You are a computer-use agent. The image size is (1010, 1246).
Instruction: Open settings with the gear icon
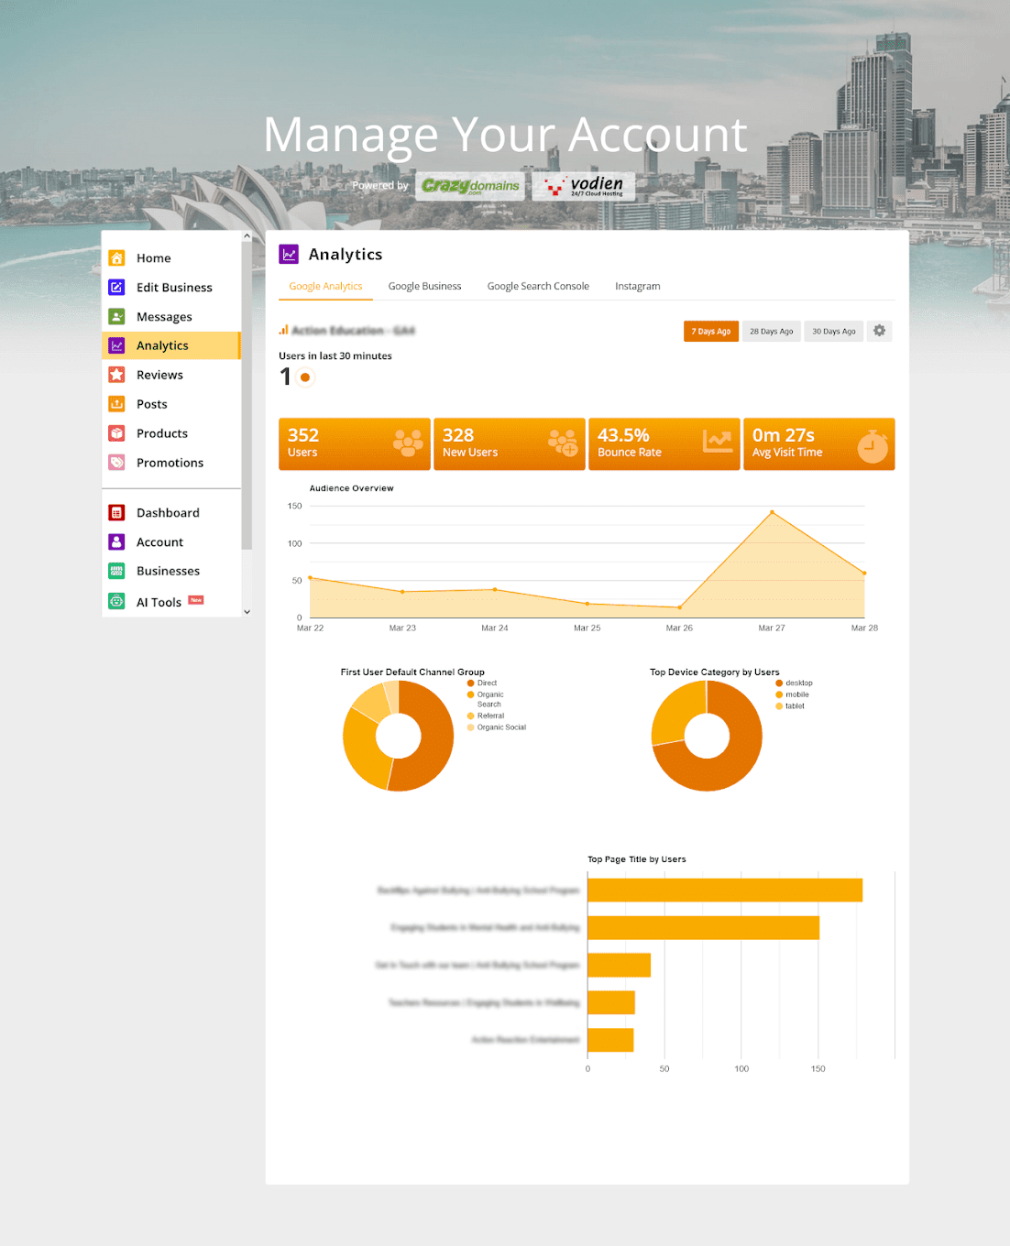[x=879, y=331]
